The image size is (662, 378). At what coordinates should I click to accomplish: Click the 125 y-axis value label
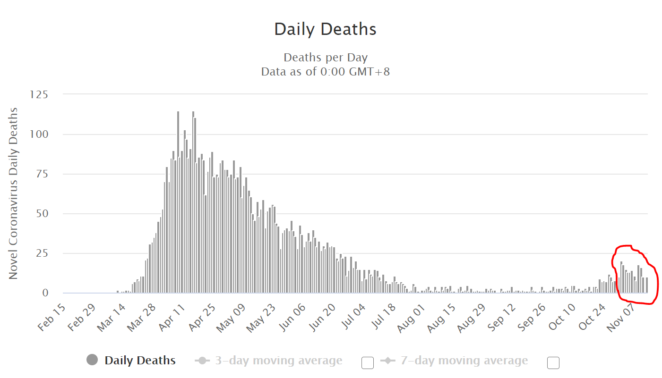(39, 94)
